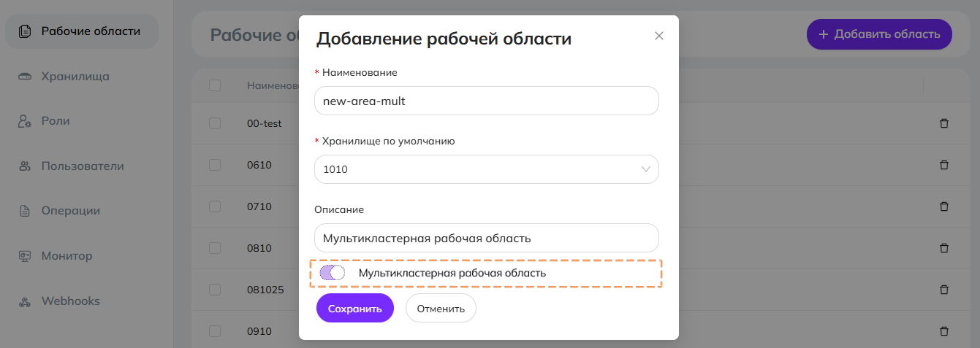Select the 081025 row checkbox
The height and width of the screenshot is (348, 980).
215,290
